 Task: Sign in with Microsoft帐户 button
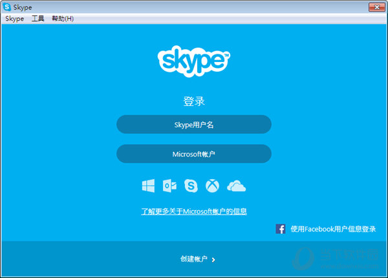pos(194,154)
